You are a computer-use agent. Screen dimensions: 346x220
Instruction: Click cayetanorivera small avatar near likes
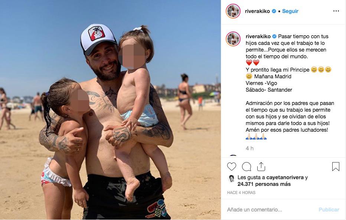click(x=232, y=178)
